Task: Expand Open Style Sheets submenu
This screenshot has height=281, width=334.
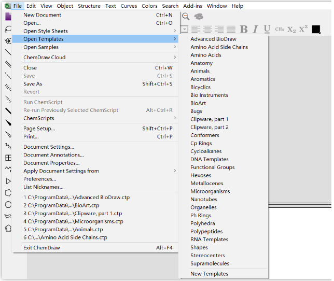Action: pyautogui.click(x=95, y=31)
